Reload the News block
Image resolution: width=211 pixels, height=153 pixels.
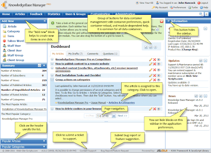click(196, 96)
